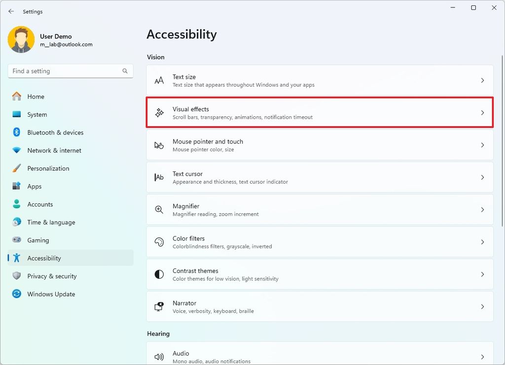
Task: Expand the Text size options
Action: (320, 80)
